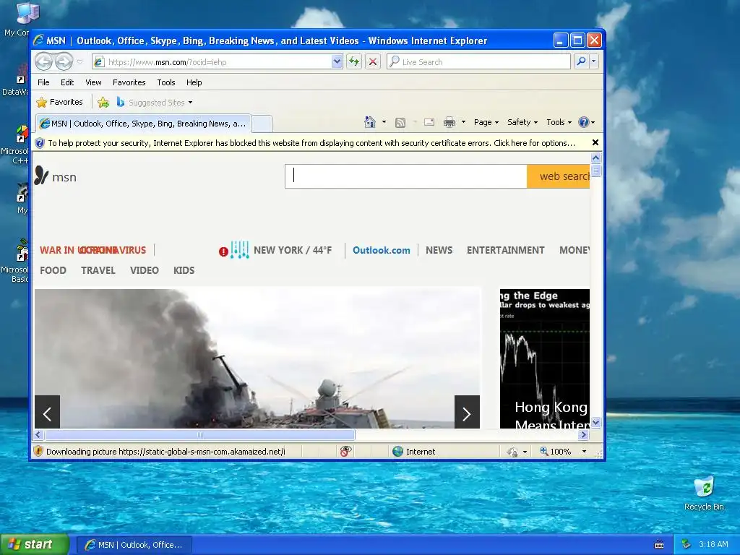This screenshot has height=555, width=740.
Task: Add page to Favorites bar icon
Action: [103, 102]
